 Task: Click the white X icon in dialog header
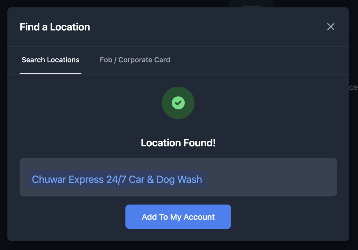(330, 27)
